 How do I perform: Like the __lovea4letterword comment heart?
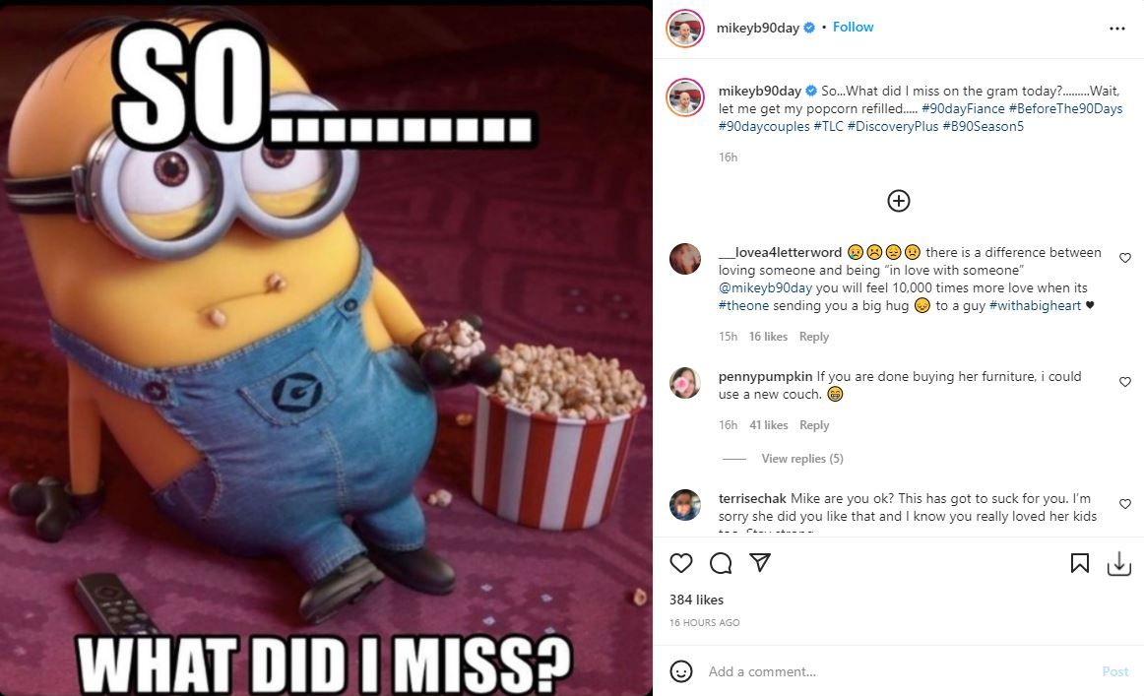pos(1125,258)
